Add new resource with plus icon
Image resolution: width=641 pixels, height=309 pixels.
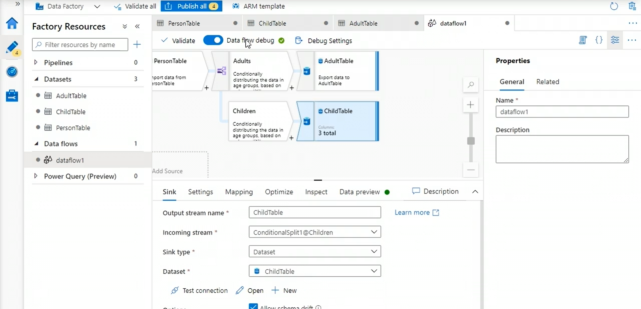pyautogui.click(x=137, y=44)
